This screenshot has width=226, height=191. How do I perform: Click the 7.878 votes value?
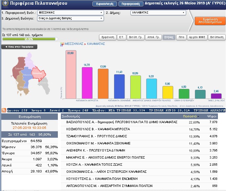213,122
